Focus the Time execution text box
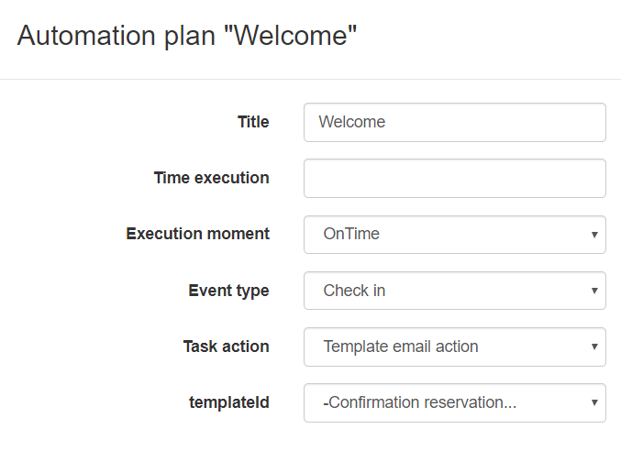The height and width of the screenshot is (451, 621). [454, 178]
